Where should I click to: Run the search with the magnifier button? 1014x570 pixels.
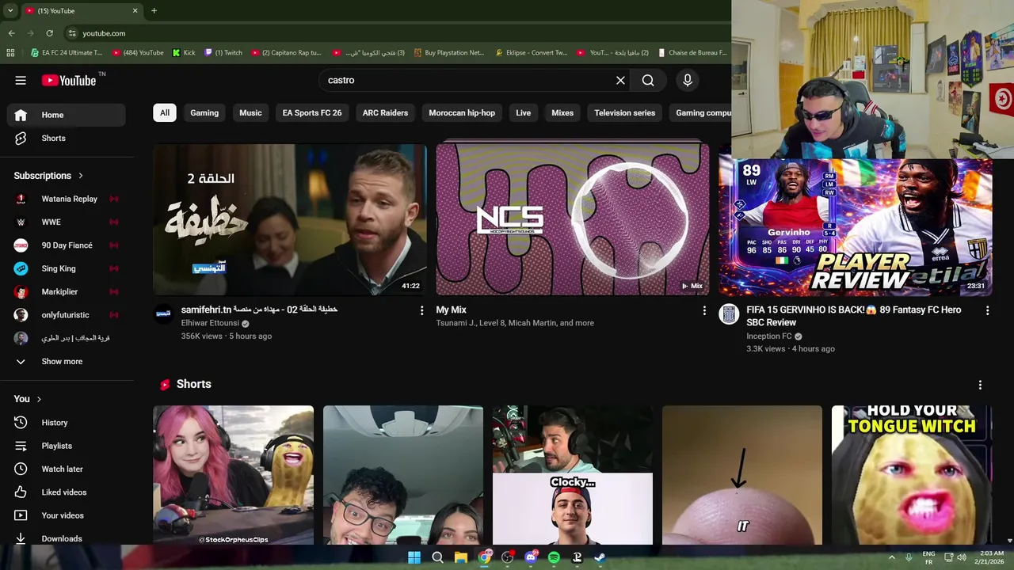(x=648, y=80)
